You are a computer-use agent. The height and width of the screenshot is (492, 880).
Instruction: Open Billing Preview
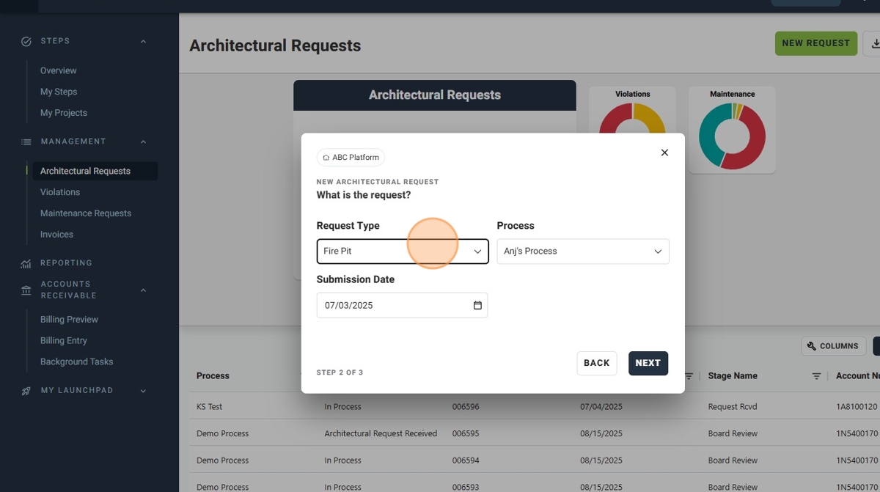pos(69,320)
